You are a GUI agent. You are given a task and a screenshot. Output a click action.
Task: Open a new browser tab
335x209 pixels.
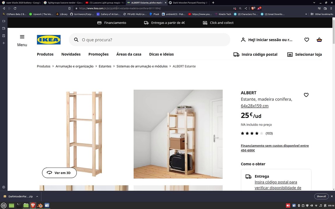(213, 3)
